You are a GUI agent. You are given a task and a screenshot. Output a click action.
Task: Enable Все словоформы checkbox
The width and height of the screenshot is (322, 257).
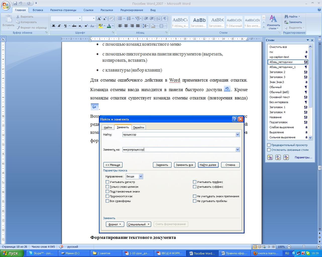(107, 201)
